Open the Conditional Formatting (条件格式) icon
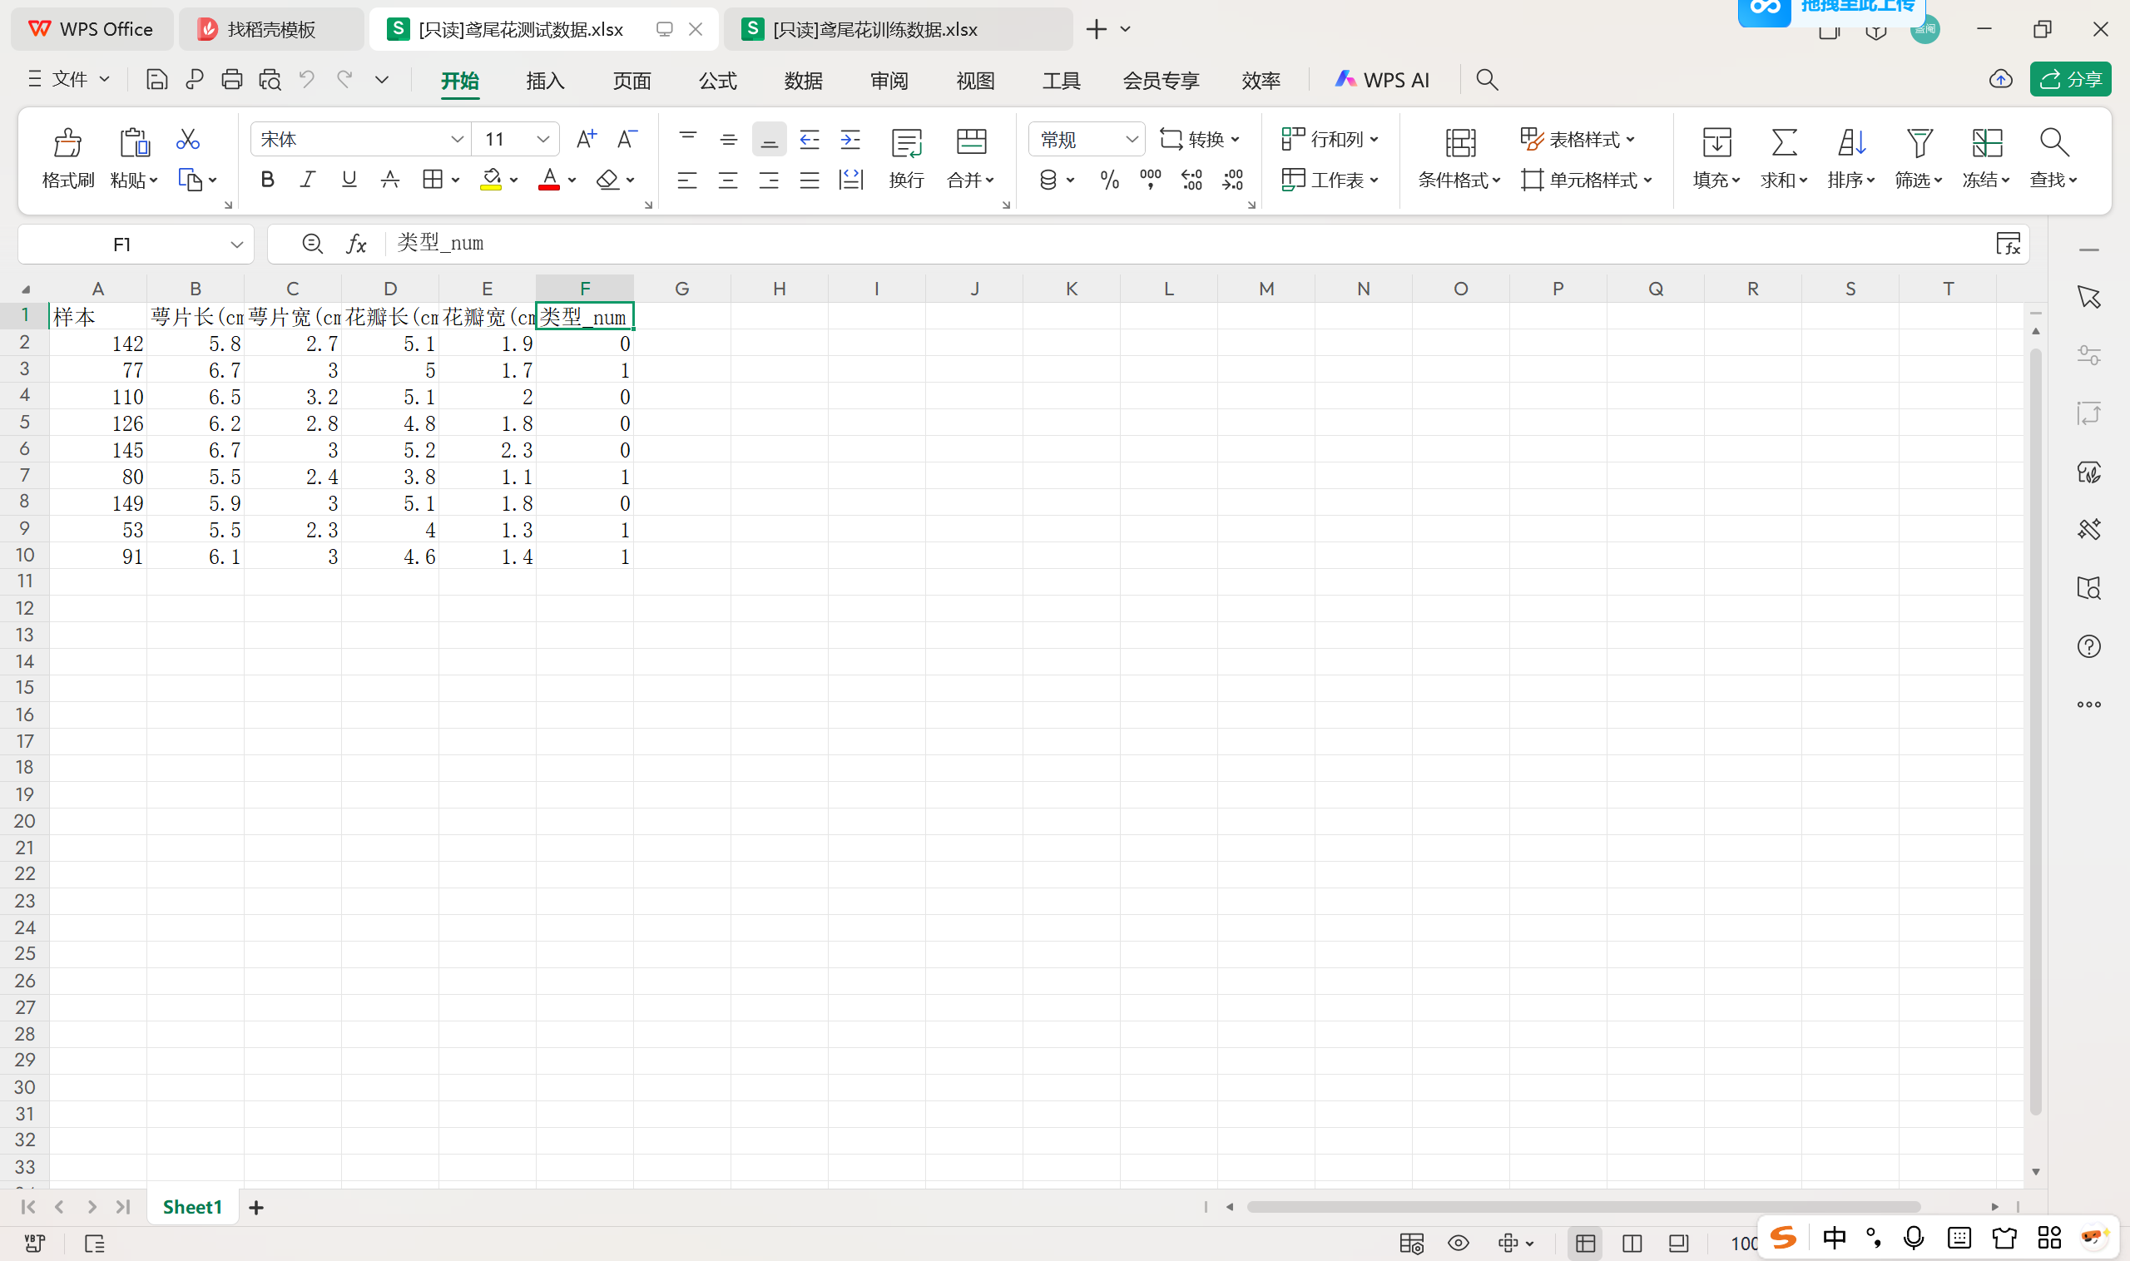 [1459, 143]
